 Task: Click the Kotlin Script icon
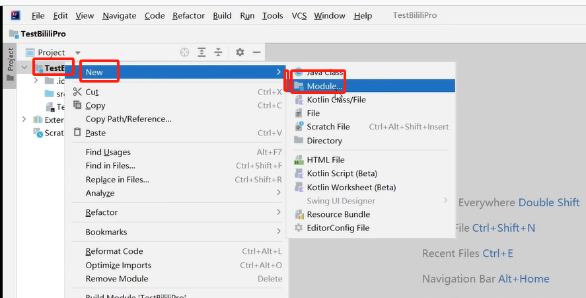click(299, 174)
